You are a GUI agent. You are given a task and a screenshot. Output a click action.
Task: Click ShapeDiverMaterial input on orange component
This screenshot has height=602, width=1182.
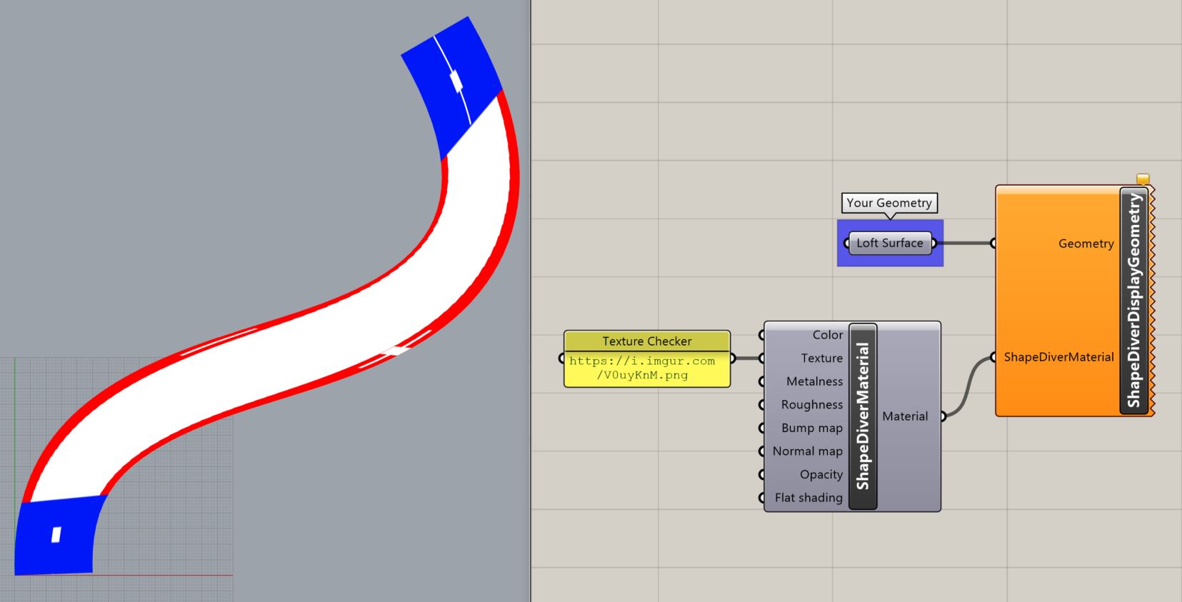click(1058, 357)
